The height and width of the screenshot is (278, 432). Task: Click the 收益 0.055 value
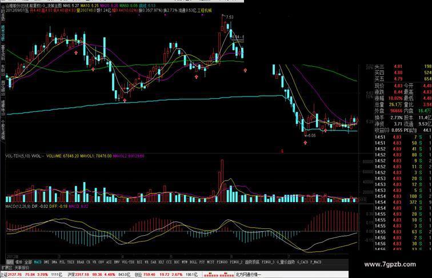(397, 130)
